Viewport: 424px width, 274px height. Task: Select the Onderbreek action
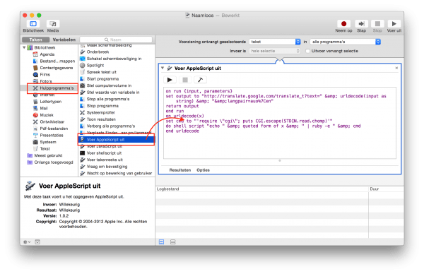pyautogui.click(x=95, y=52)
